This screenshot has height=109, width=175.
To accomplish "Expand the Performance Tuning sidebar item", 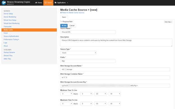I will pyautogui.click(x=11, y=39).
